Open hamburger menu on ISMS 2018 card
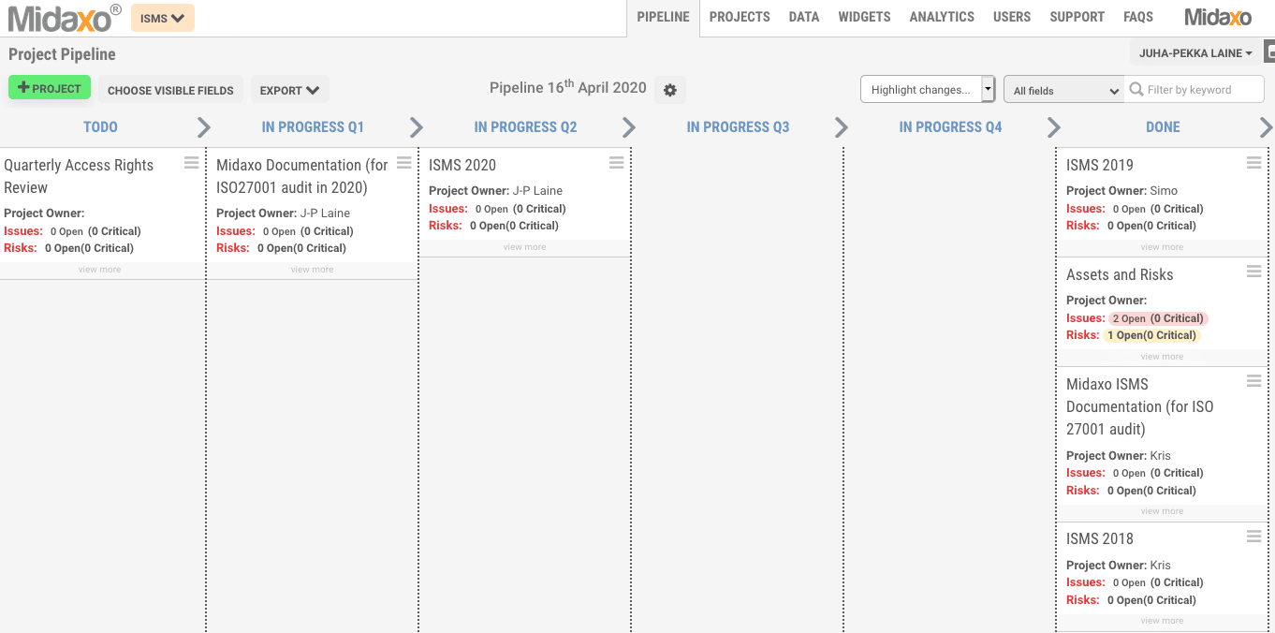Viewport: 1275px width, 633px height. tap(1254, 537)
